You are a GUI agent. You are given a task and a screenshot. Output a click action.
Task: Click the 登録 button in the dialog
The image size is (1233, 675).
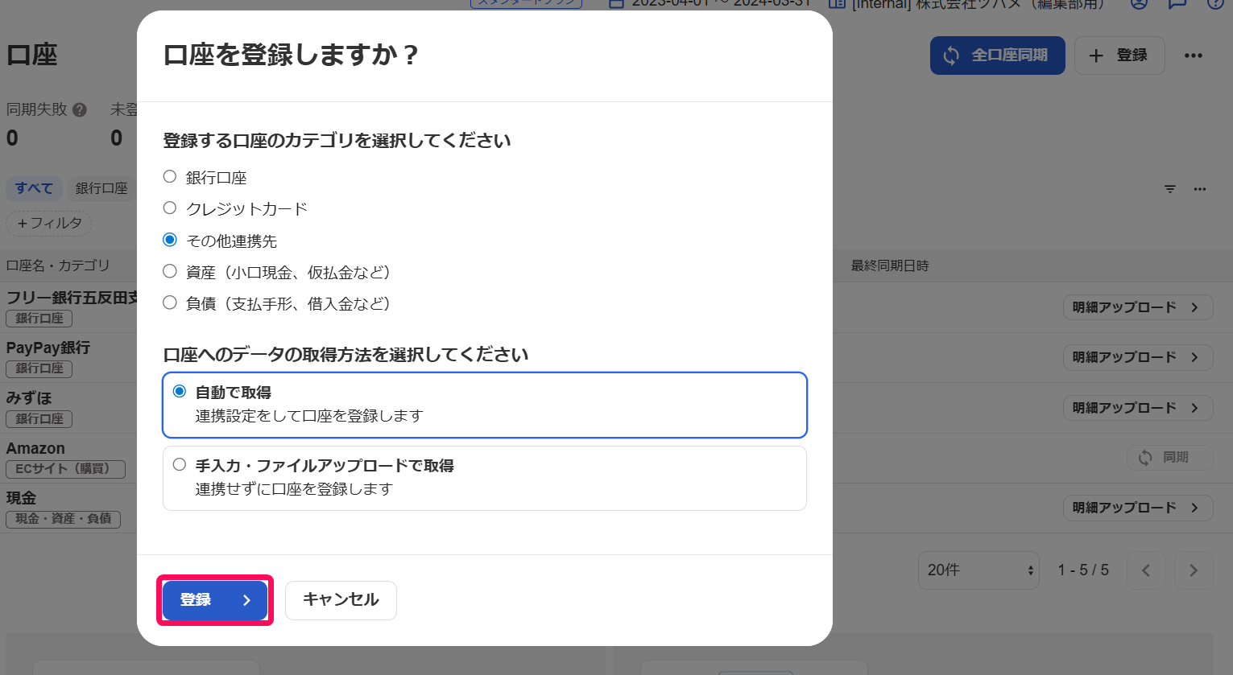(214, 600)
